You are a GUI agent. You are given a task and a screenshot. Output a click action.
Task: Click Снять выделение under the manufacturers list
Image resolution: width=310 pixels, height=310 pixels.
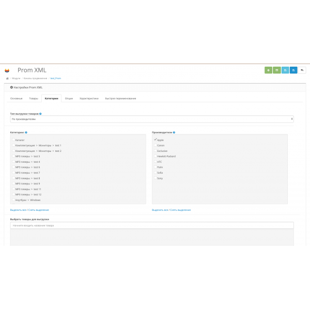click(x=180, y=210)
